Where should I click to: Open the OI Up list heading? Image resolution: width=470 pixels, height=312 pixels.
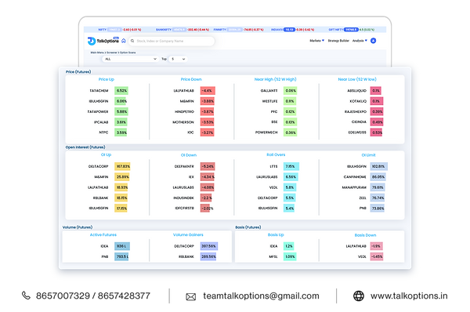106,154
